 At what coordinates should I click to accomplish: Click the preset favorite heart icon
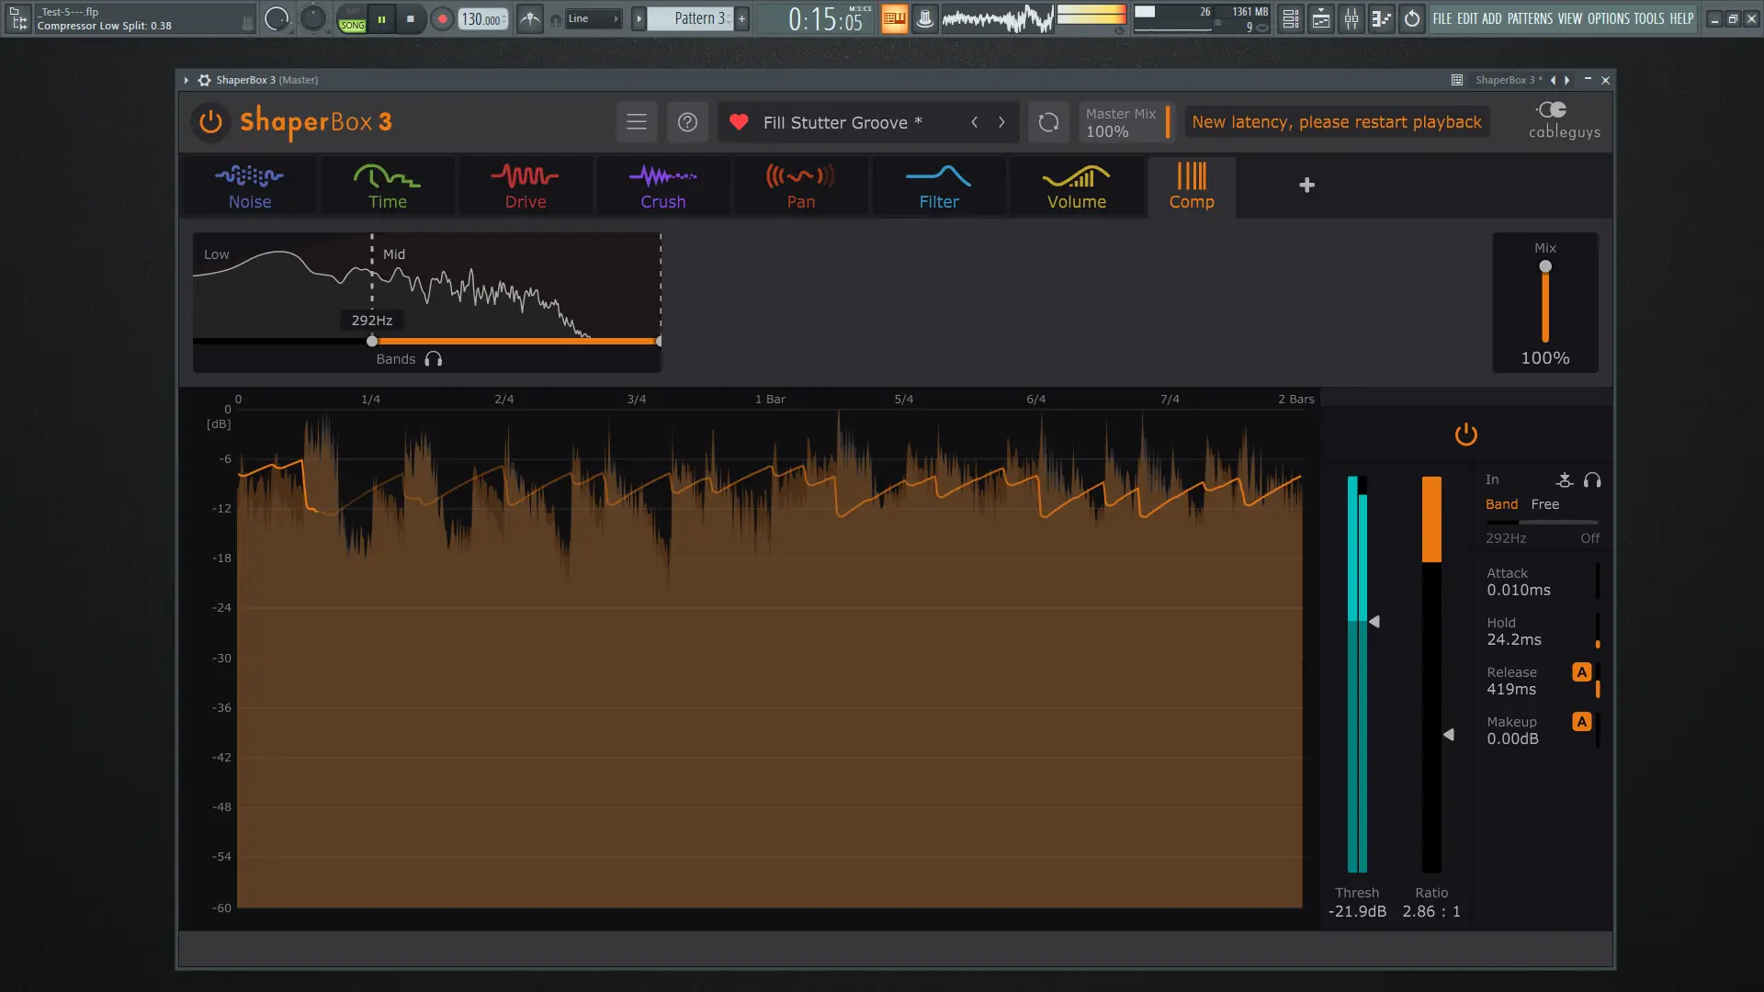[739, 122]
